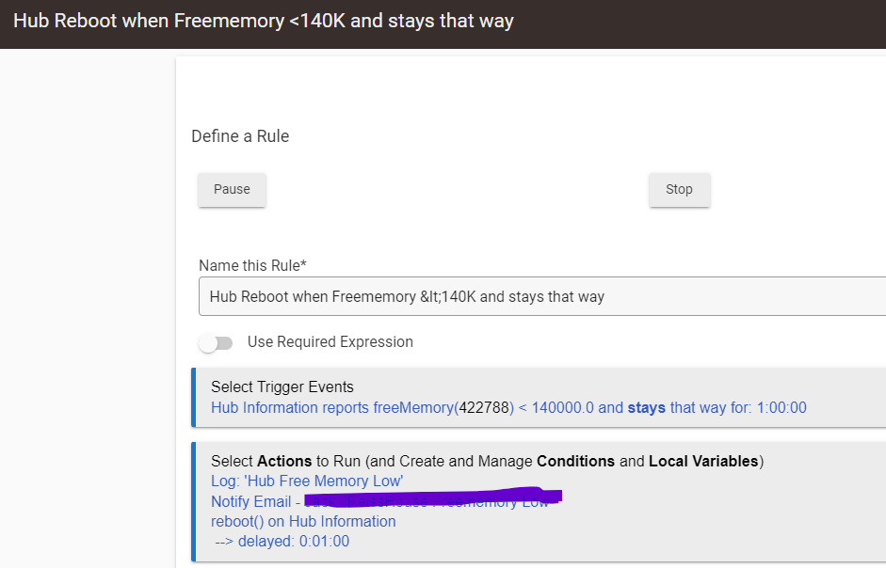Click the reboot() on Hub Information action

pyautogui.click(x=303, y=521)
